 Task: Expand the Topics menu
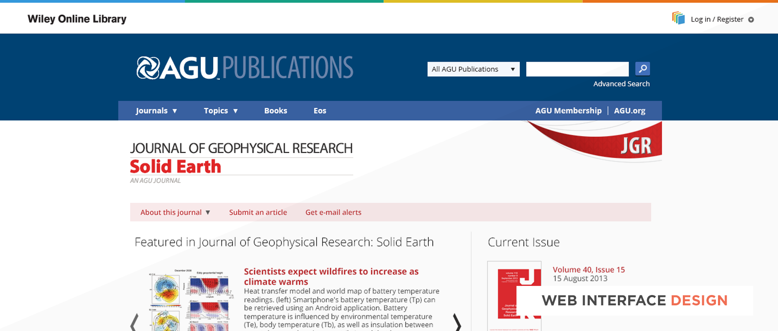tap(221, 111)
